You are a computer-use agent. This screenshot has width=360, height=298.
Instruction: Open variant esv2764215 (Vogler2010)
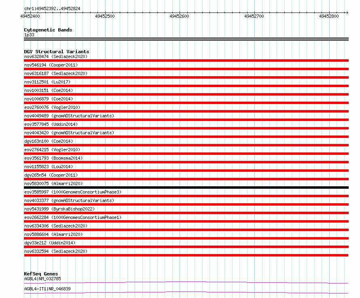tap(52, 150)
